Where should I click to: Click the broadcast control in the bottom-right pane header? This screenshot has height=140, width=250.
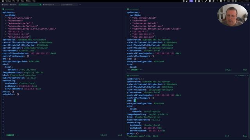242,75
